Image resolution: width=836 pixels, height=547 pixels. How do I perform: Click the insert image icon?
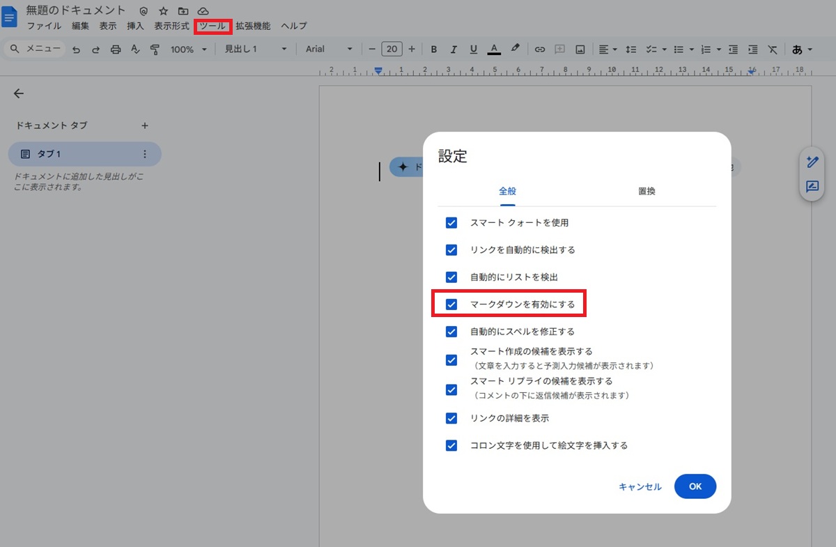coord(580,49)
